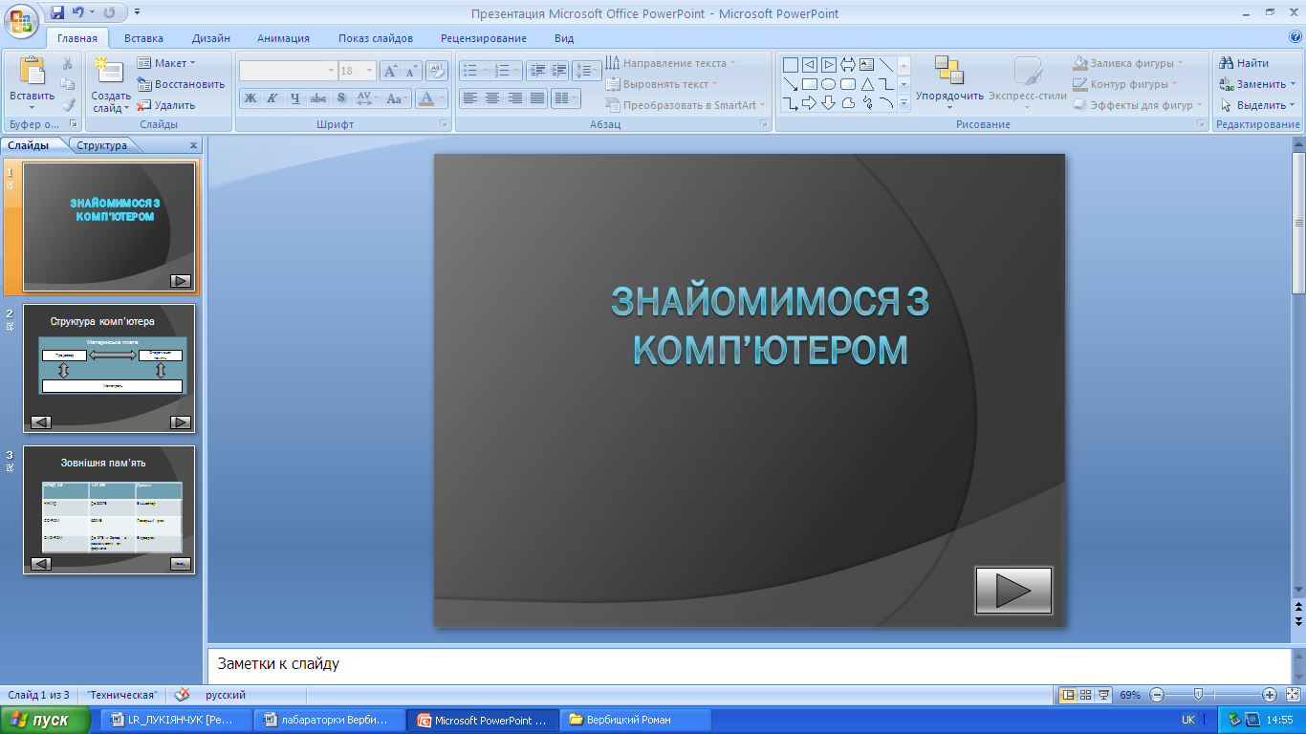Open the Показ слайдов ribbon tab
The image size is (1306, 734).
[376, 38]
